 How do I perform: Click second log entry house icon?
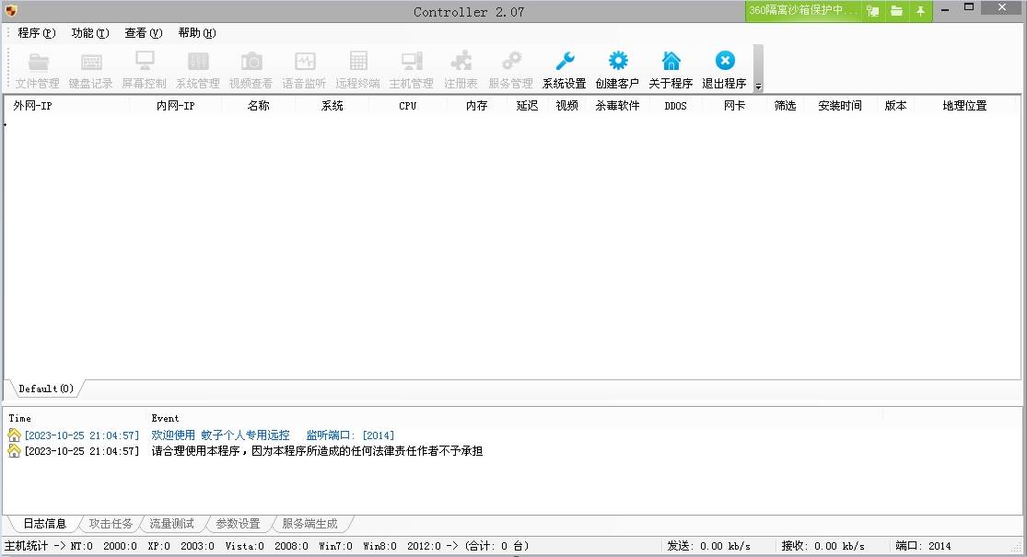15,450
